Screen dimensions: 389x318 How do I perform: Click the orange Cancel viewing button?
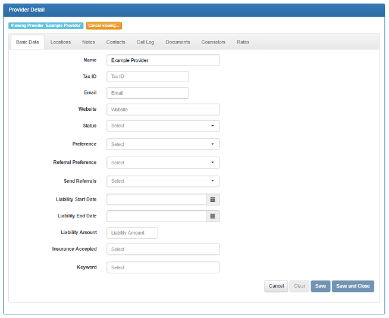tap(104, 26)
